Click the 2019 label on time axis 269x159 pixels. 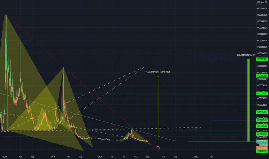(53, 157)
